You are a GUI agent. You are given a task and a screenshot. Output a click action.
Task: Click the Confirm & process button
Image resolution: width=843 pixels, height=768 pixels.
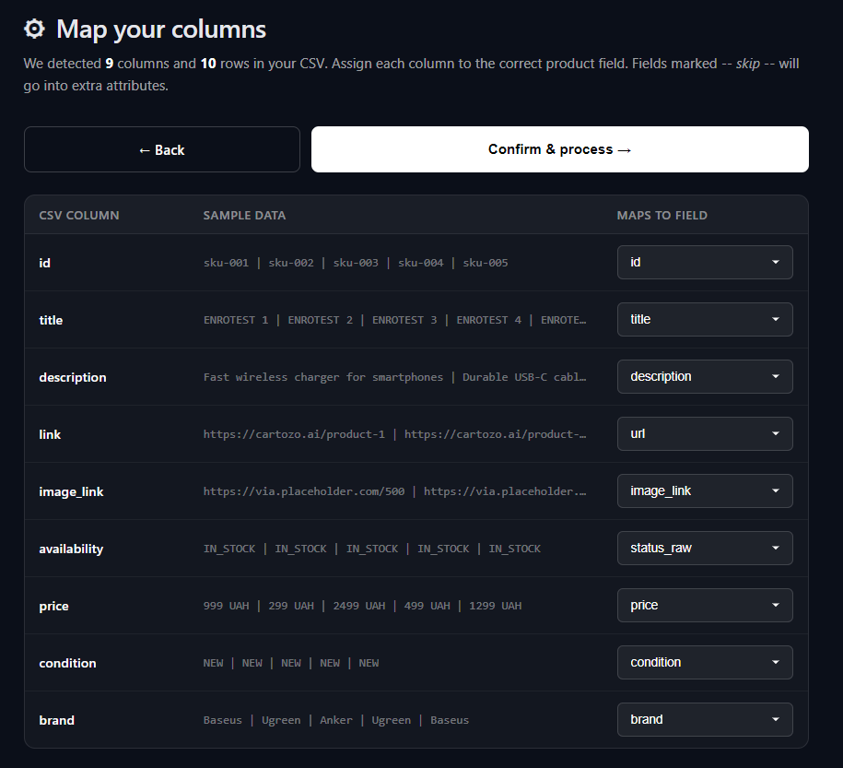coord(559,149)
